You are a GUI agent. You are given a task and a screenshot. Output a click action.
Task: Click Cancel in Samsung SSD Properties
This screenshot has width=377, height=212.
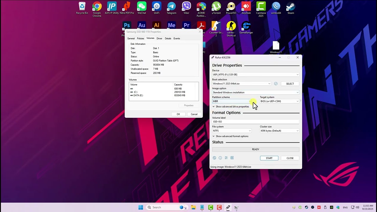194,114
